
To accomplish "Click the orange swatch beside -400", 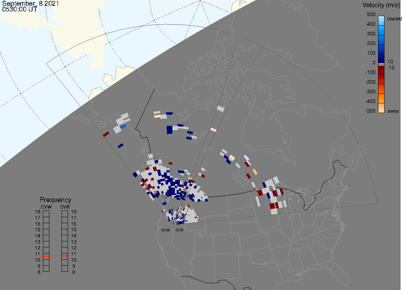I will tap(381, 98).
